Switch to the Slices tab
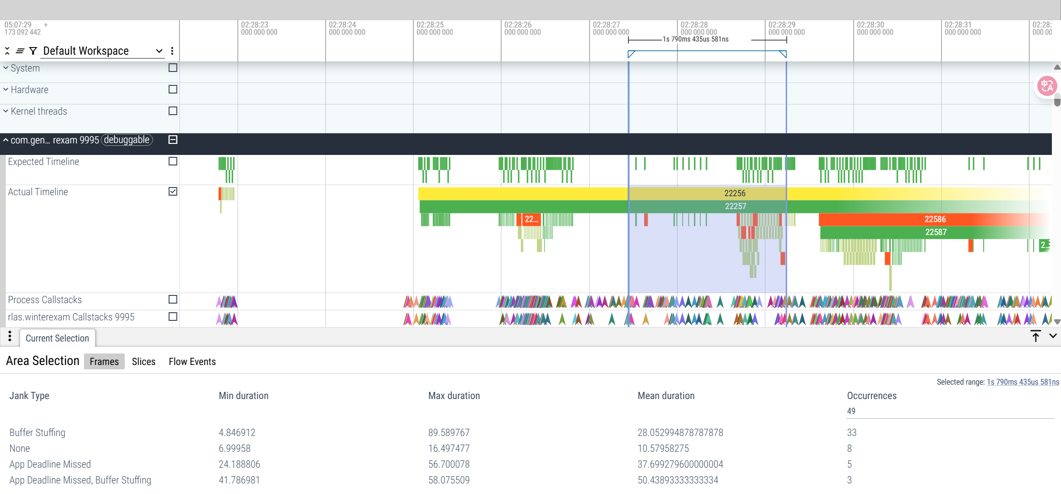 [143, 362]
